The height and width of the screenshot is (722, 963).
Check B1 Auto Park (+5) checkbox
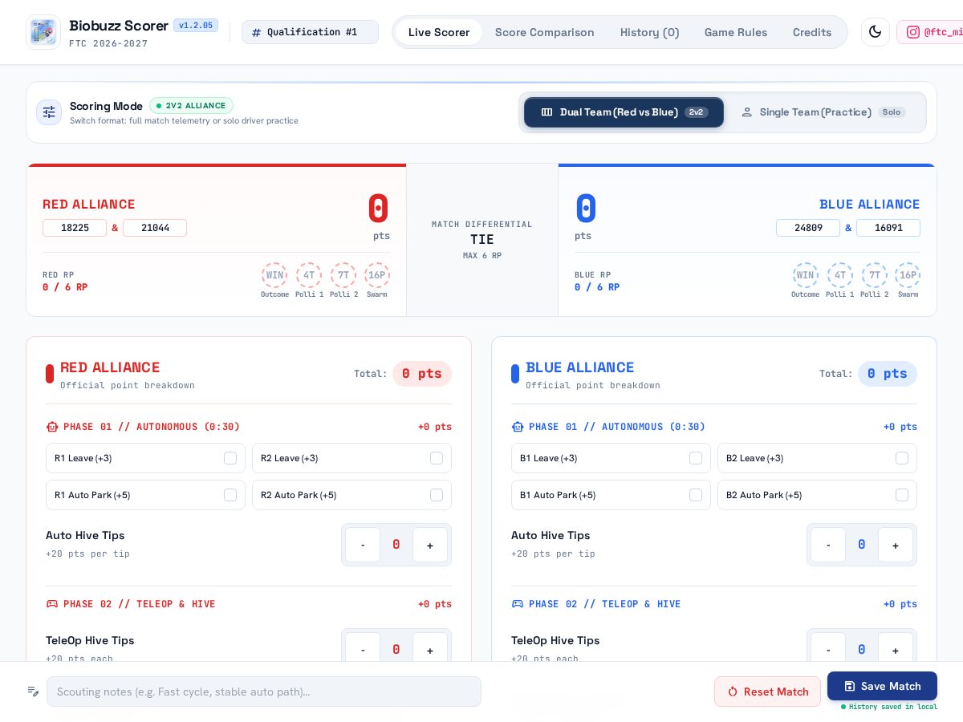(696, 495)
